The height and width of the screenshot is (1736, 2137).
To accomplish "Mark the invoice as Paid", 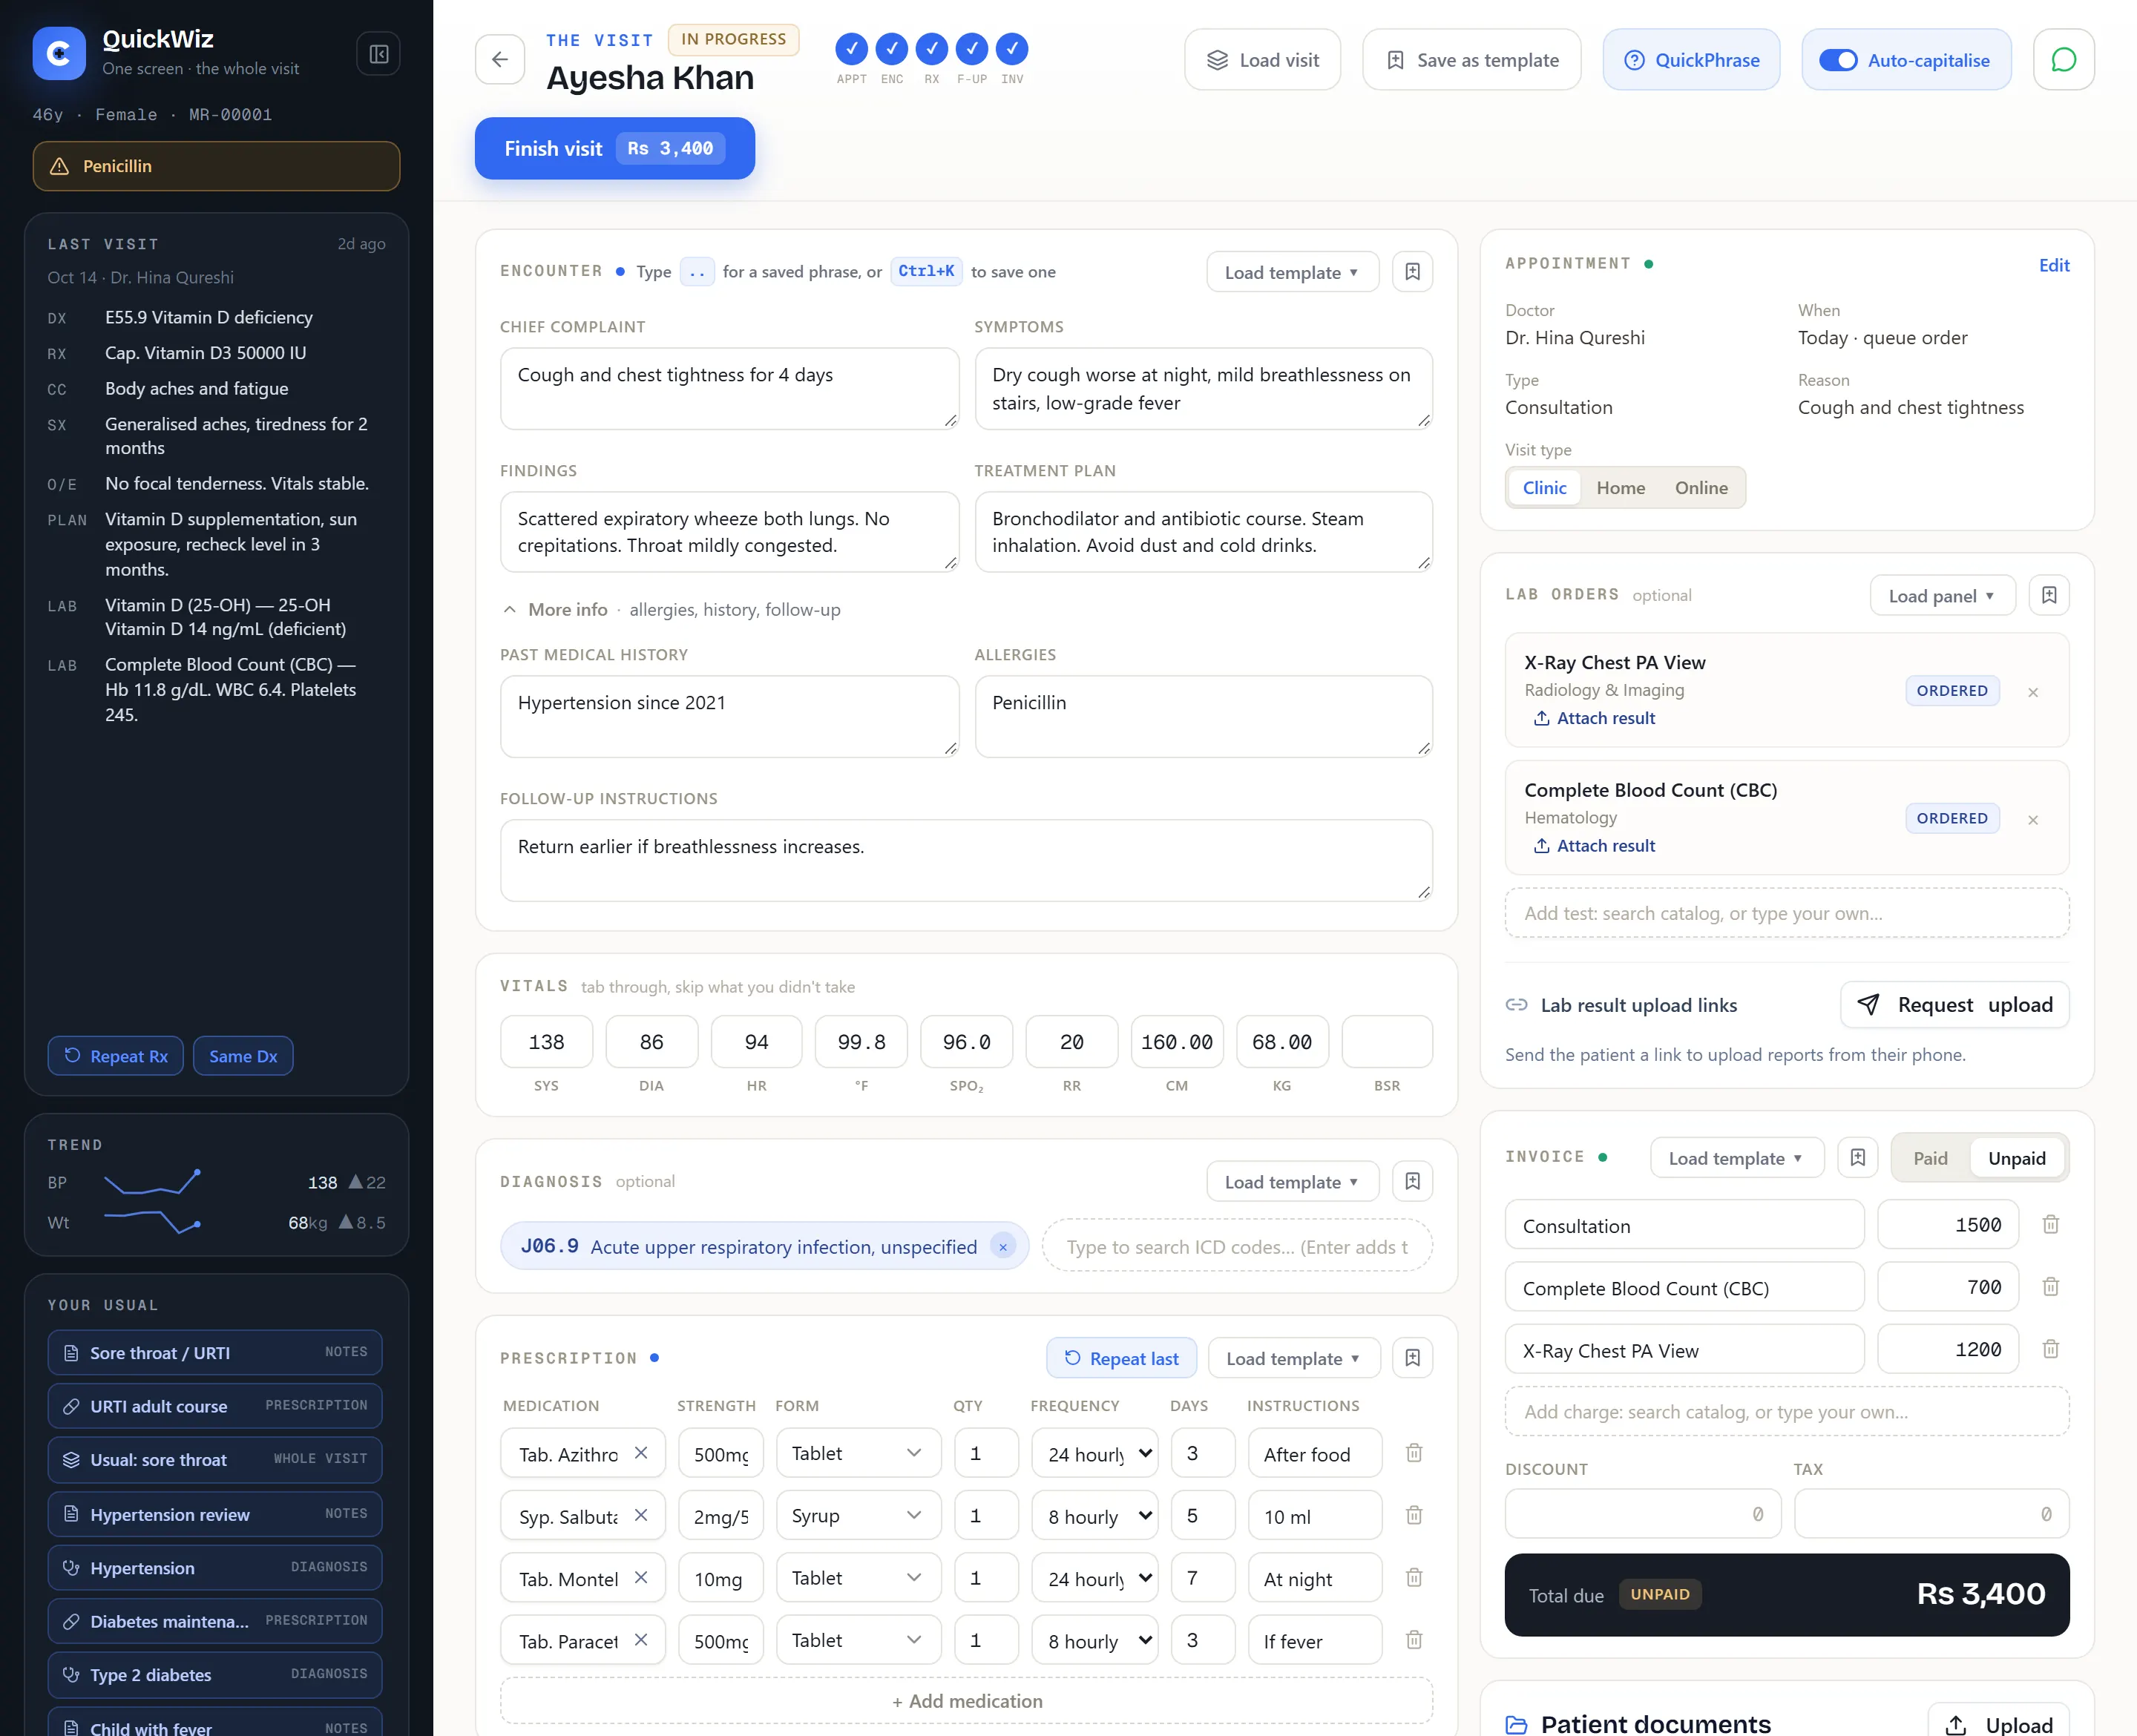I will click(1930, 1158).
